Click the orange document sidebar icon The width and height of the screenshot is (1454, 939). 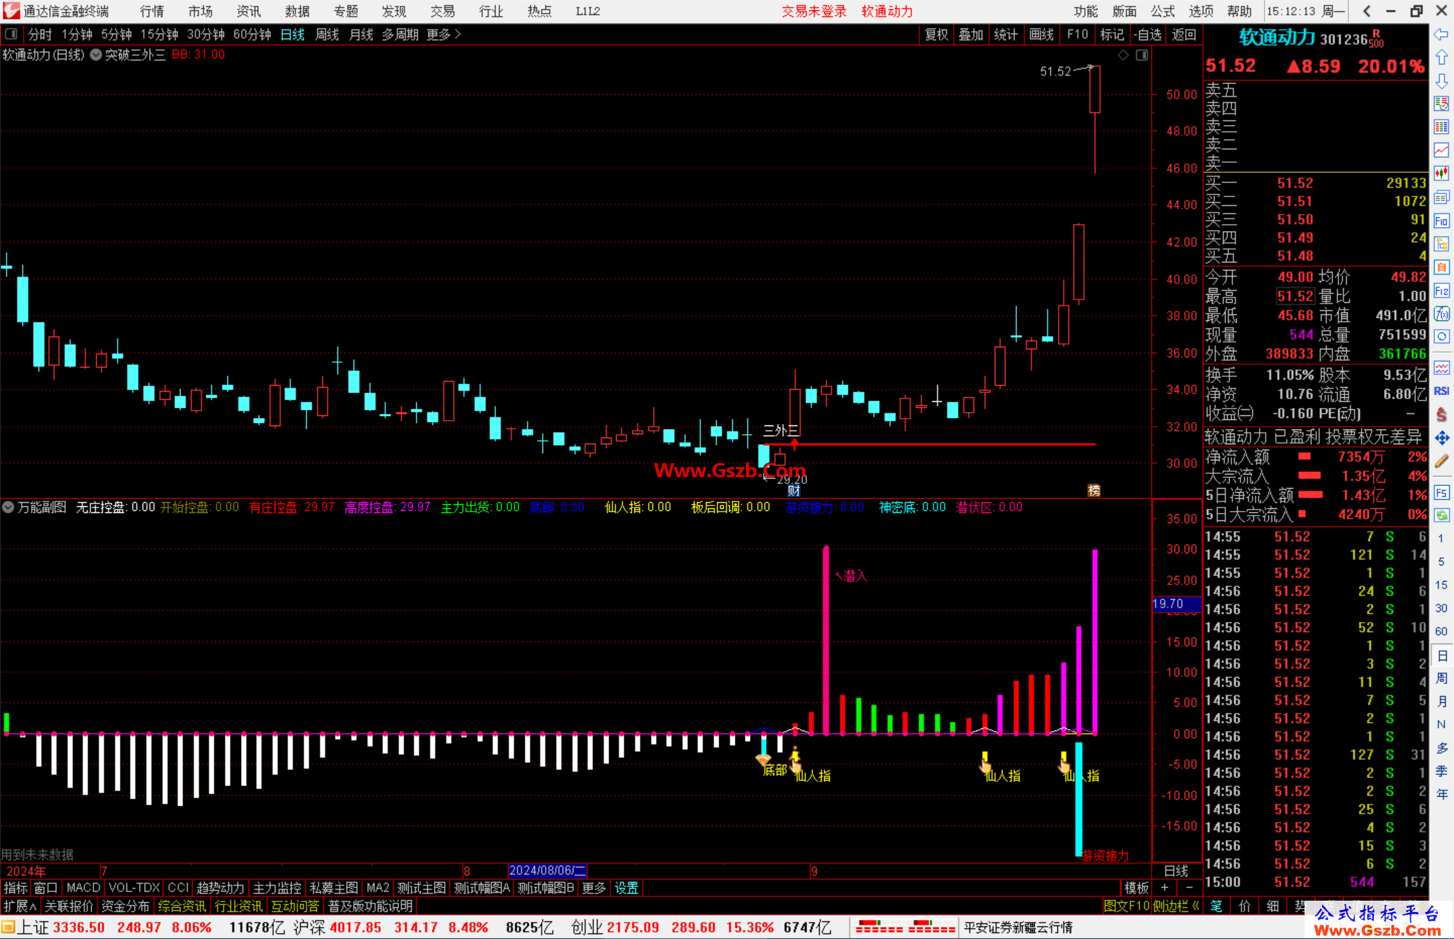(1441, 267)
